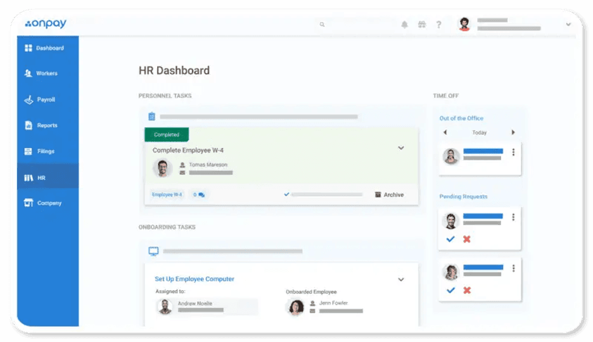Click the HR books icon
The image size is (593, 342).
(x=29, y=177)
